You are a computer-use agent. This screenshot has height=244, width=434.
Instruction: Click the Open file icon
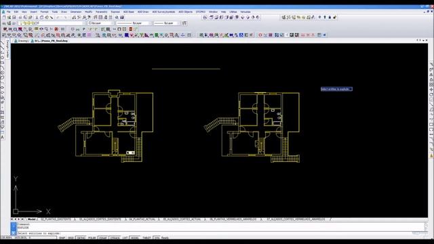[9, 18]
